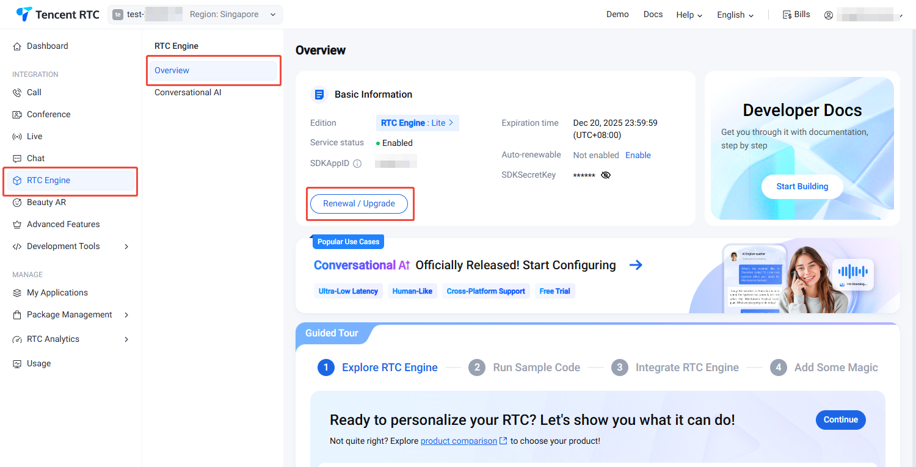The image size is (916, 467).
Task: Click the Tencent RTC logo
Action: click(x=57, y=15)
